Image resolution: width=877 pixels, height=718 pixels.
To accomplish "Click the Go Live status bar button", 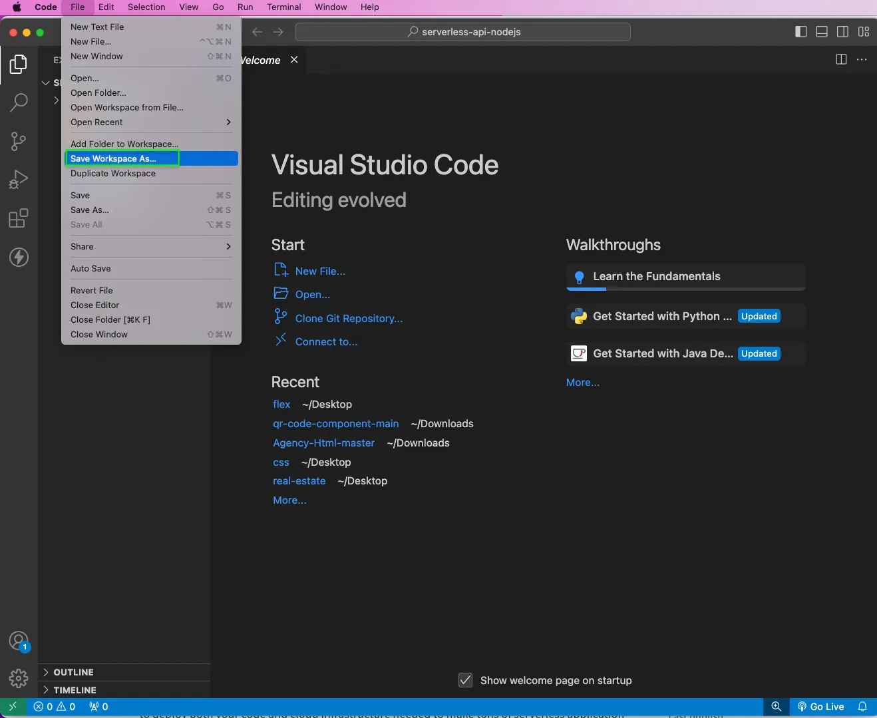I will 820,707.
